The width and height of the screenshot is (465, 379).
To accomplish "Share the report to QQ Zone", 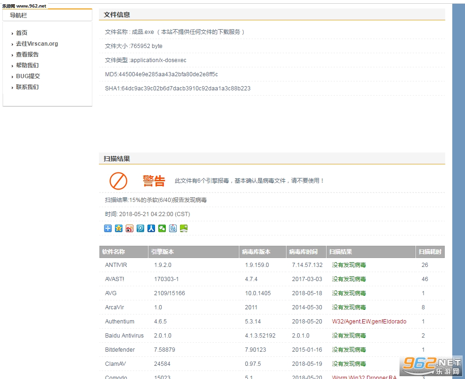I will coord(119,228).
